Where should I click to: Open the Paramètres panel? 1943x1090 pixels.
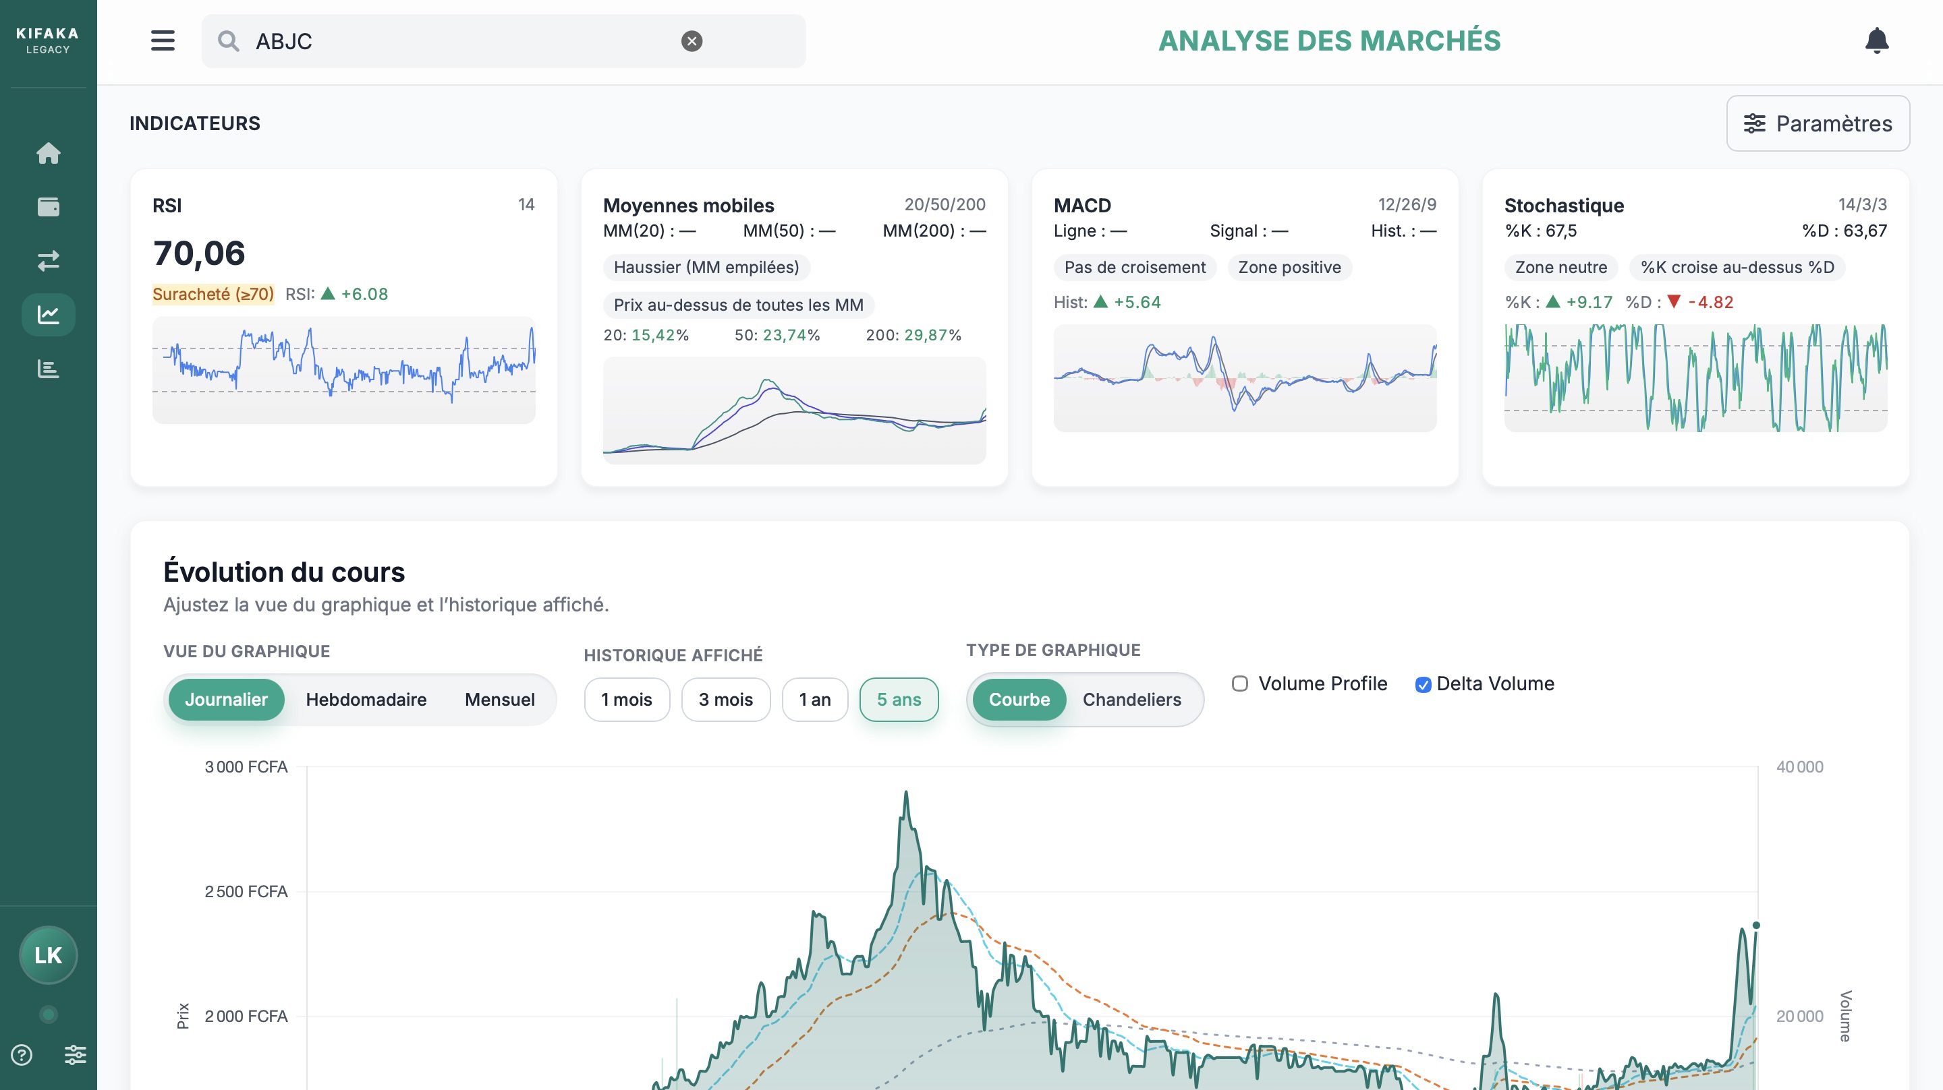(x=1818, y=123)
